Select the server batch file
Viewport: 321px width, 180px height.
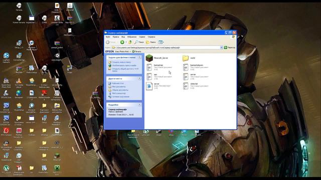pos(158,86)
